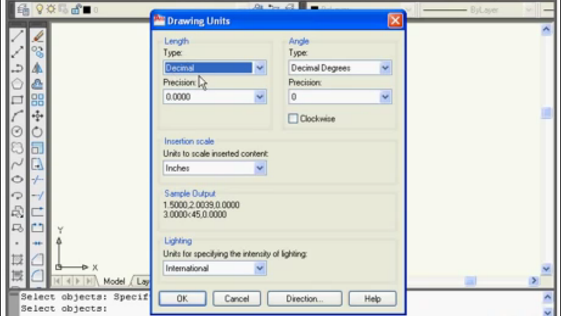Click the black layer color swatch

tap(87, 10)
